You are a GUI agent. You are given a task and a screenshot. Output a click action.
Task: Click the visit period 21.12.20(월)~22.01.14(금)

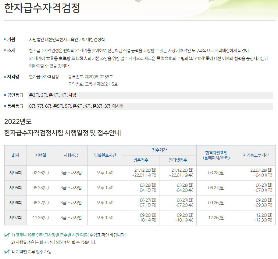pos(144,173)
